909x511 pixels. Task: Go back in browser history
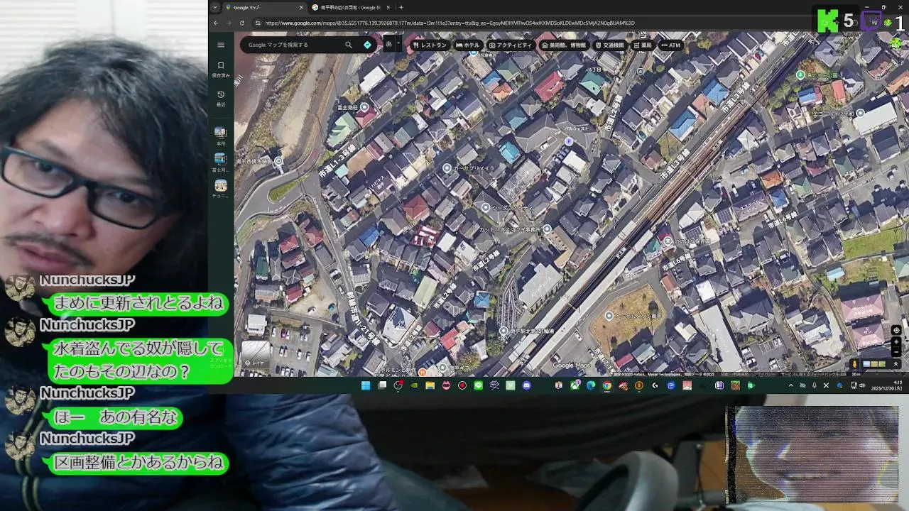[x=216, y=23]
